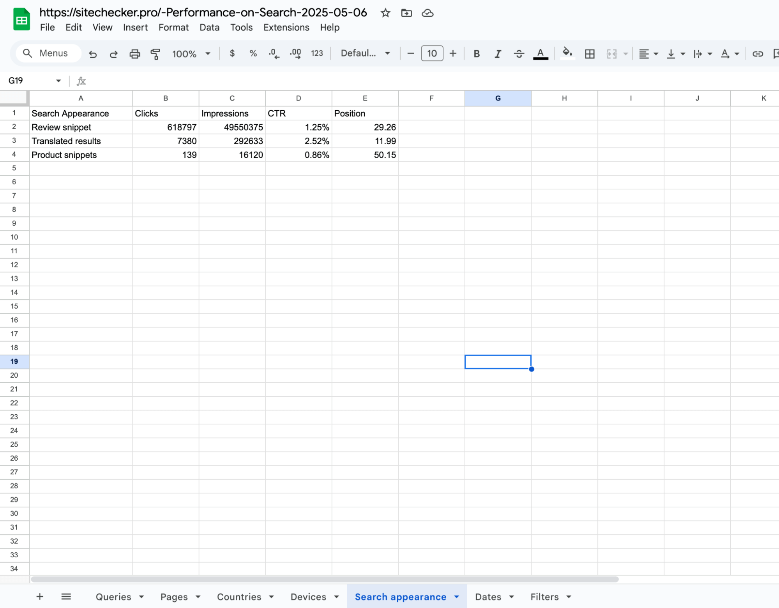Toggle strikethrough formatting
Image resolution: width=779 pixels, height=608 pixels.
[x=519, y=54]
